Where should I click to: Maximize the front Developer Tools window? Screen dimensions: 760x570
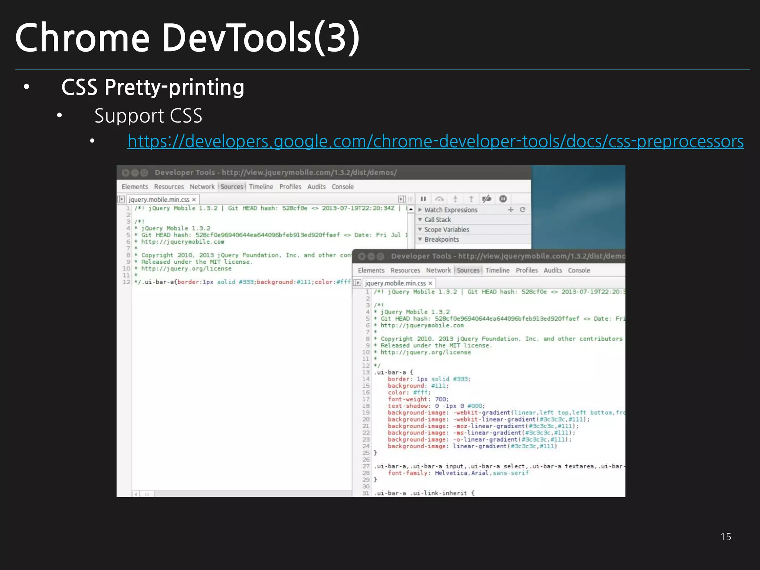point(380,256)
